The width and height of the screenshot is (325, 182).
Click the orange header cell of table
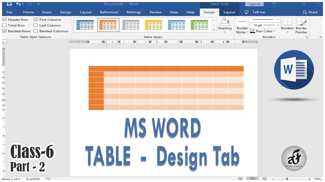96,69
